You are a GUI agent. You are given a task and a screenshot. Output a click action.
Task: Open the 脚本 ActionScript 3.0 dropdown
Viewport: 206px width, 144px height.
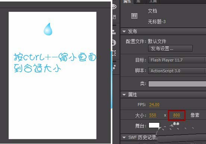(177, 71)
